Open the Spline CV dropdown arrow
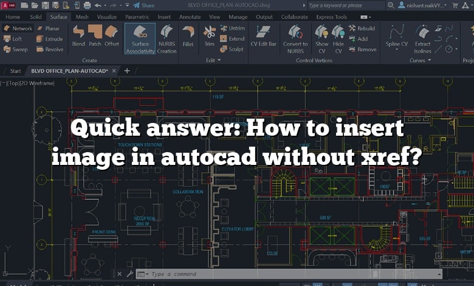 pos(397,50)
